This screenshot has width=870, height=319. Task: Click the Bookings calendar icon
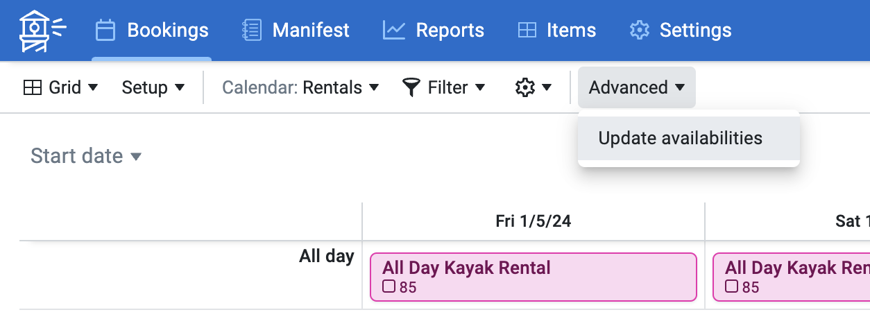105,31
